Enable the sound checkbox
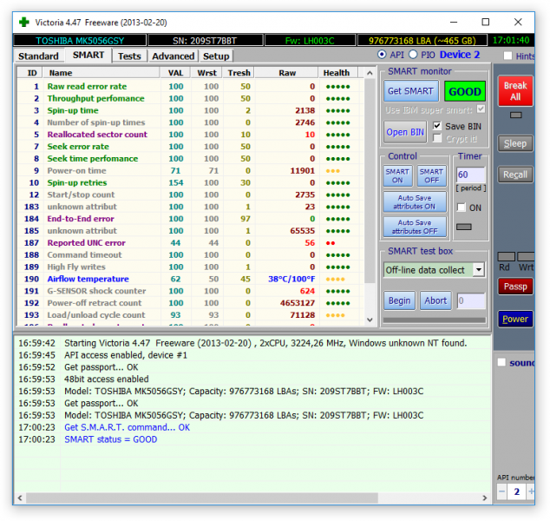This screenshot has height=521, width=550. point(502,362)
